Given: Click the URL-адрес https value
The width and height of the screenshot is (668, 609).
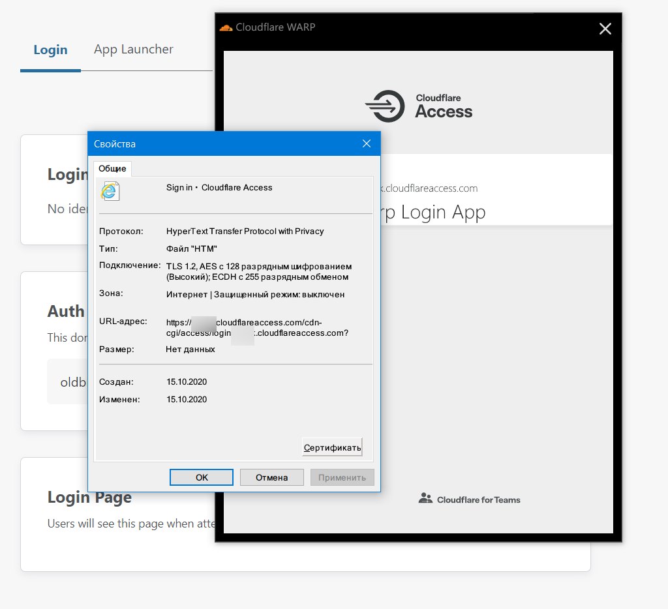Looking at the screenshot, I should 257,328.
